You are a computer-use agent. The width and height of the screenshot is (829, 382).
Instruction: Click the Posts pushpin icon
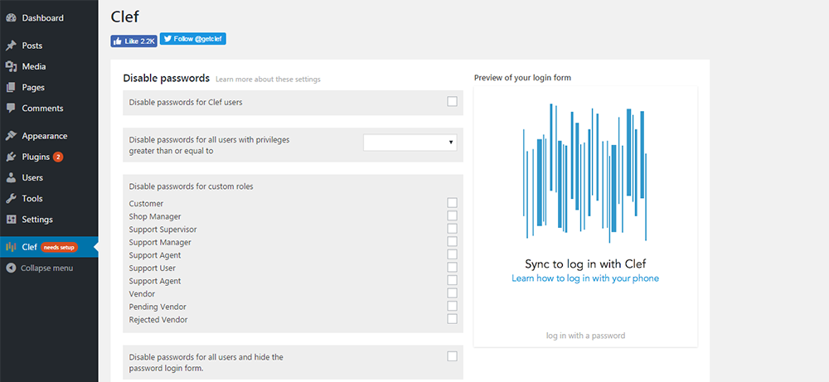pos(11,46)
